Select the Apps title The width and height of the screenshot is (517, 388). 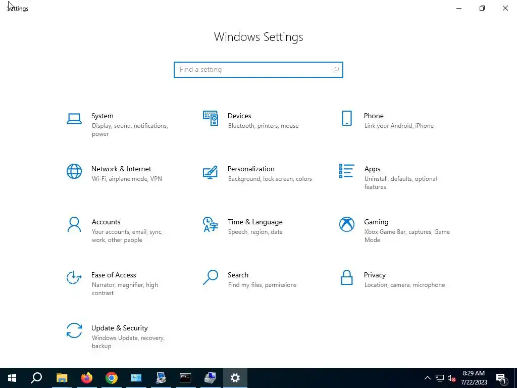pos(372,169)
